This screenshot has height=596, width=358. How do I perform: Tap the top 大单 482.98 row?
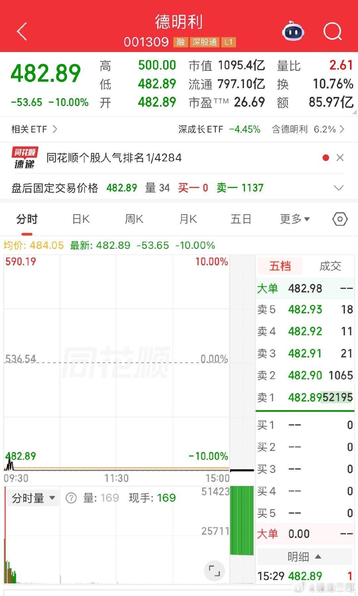[x=305, y=288]
